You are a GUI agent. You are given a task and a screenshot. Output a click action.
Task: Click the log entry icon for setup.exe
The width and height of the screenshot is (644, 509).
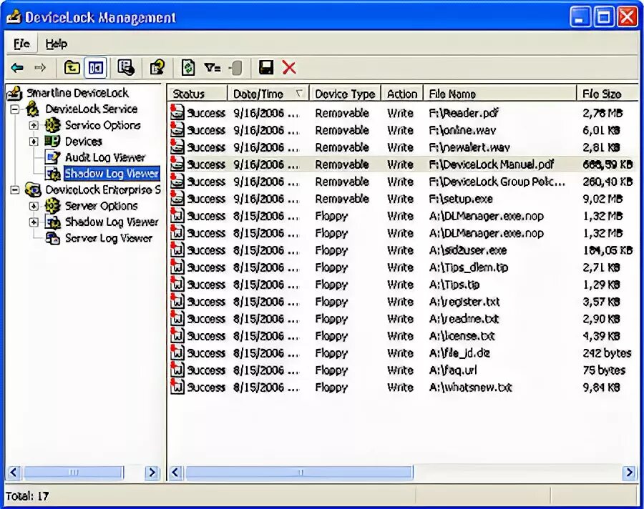pos(177,198)
